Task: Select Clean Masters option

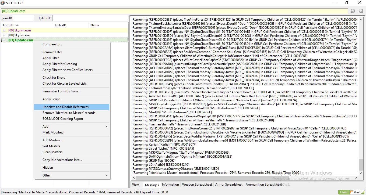Action: click(x=72, y=152)
